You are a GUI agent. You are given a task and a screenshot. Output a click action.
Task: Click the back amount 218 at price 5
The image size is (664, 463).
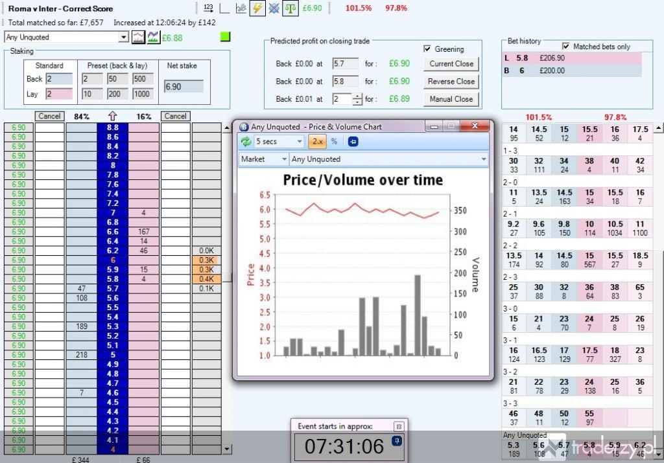[81, 355]
